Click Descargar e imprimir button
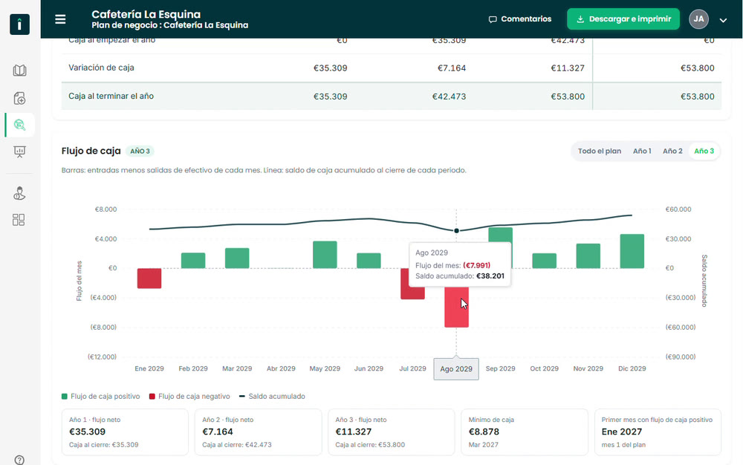This screenshot has width=743, height=465. (x=623, y=19)
